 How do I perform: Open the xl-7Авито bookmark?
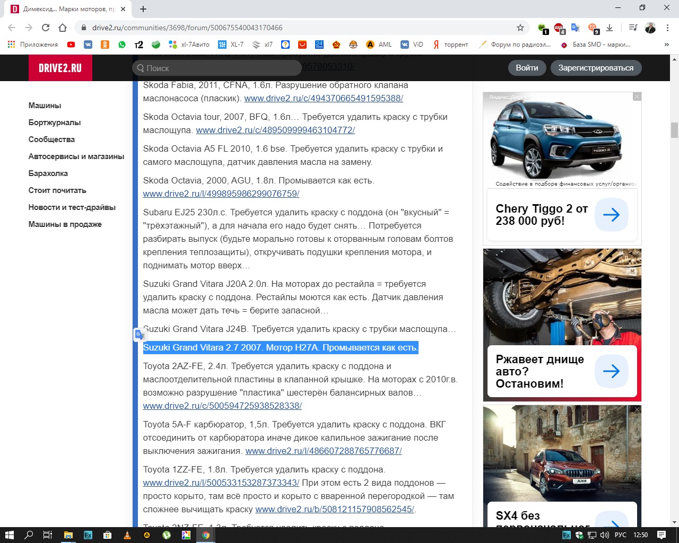tap(189, 45)
